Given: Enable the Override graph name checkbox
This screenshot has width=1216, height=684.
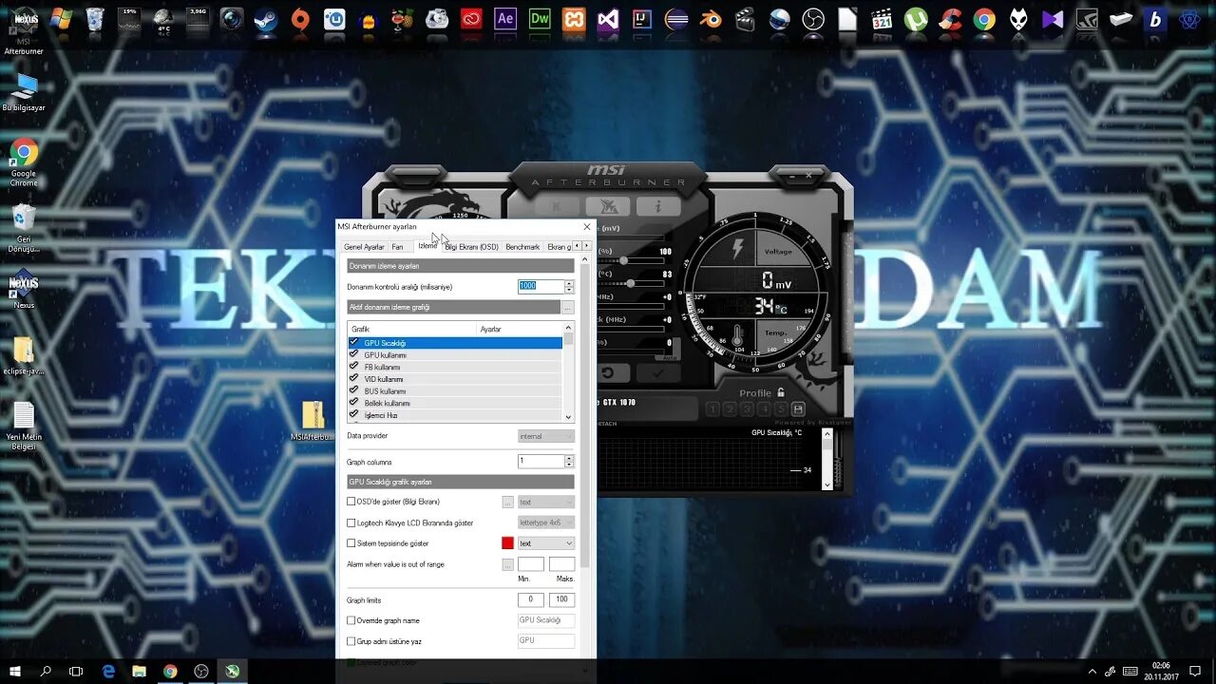Looking at the screenshot, I should click(351, 620).
